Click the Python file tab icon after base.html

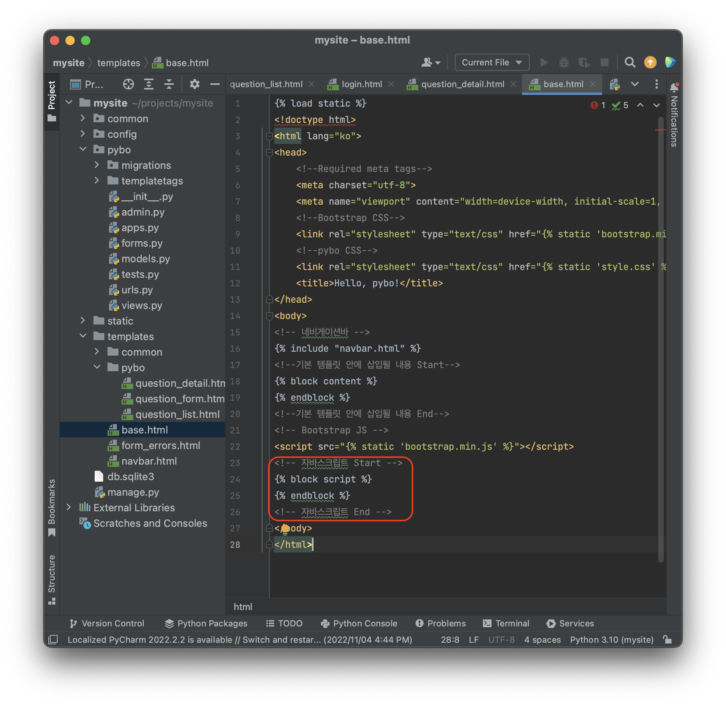click(x=615, y=84)
